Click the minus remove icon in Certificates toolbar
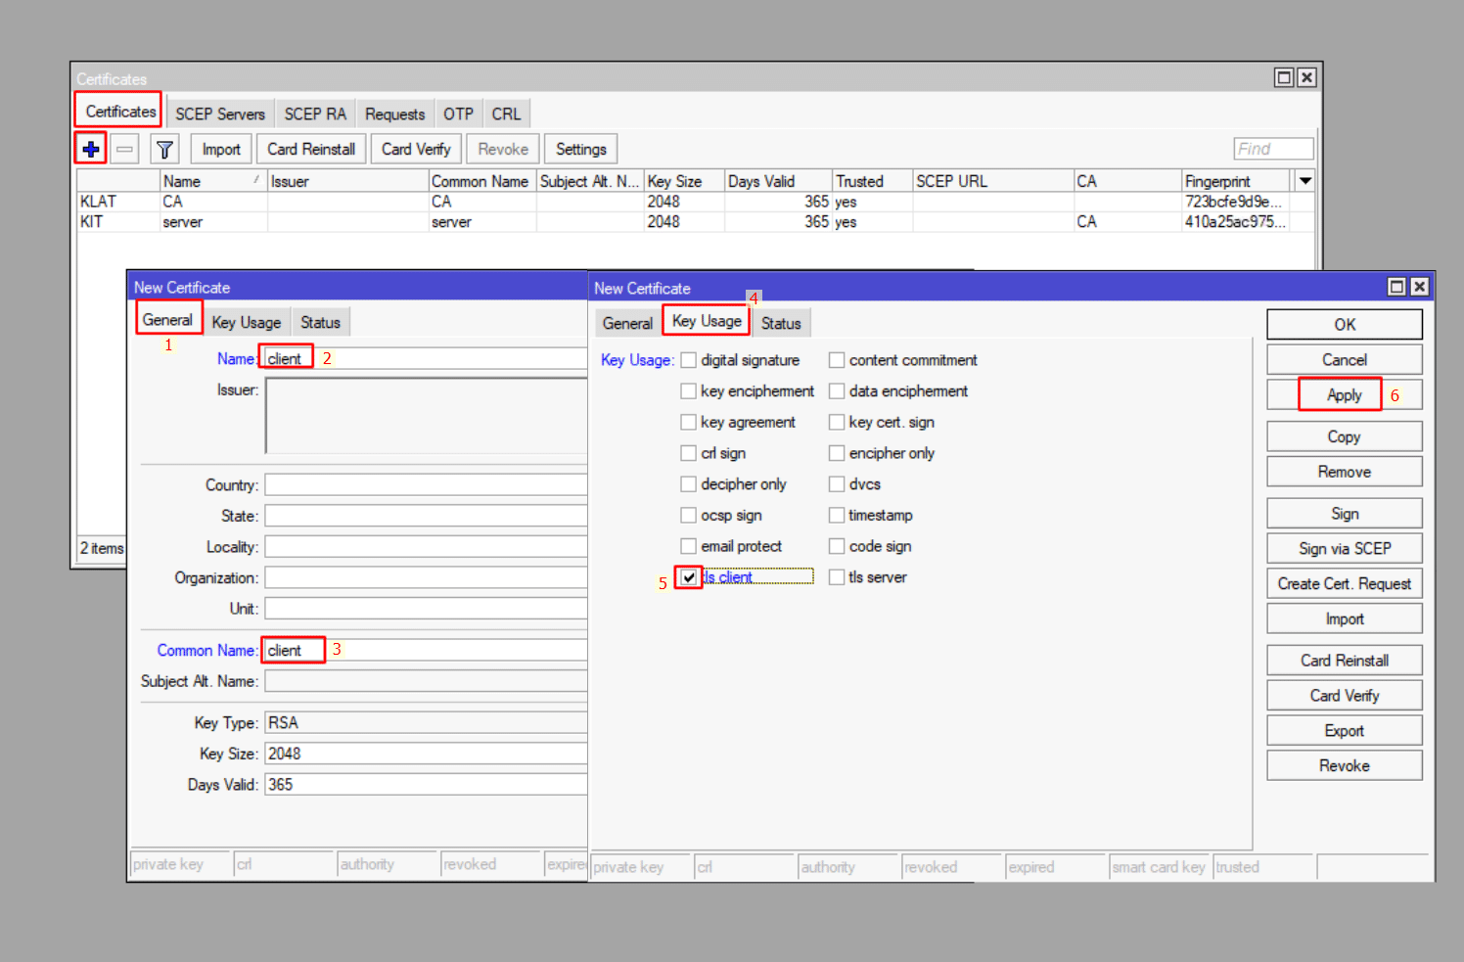 [x=124, y=149]
